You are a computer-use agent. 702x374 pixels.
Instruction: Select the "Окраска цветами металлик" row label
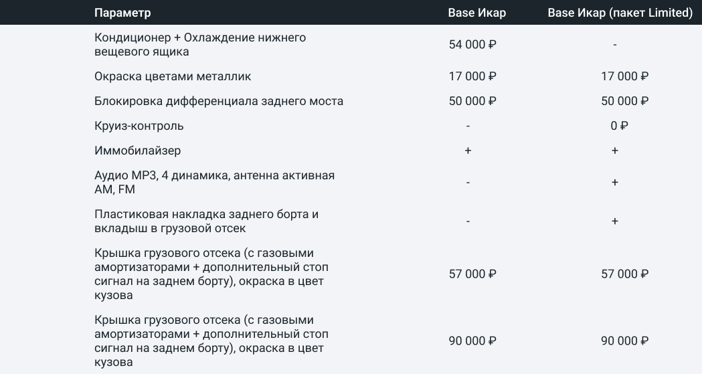173,76
